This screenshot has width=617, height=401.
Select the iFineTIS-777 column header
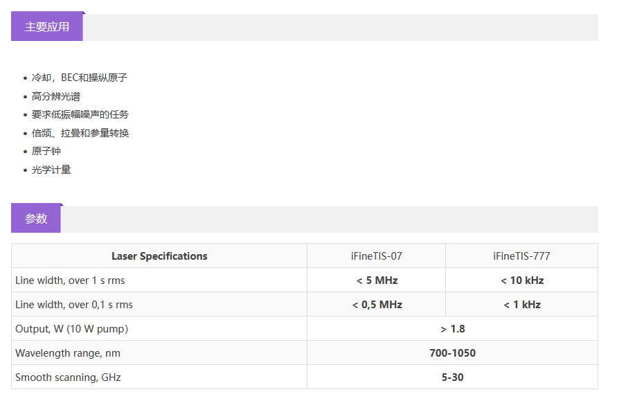pyautogui.click(x=521, y=256)
